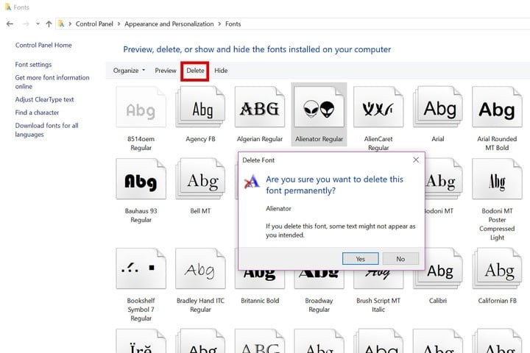Select the Bookshelf Symbol 7 font icon
Viewport: 530px width, 353px height.
coord(141,268)
